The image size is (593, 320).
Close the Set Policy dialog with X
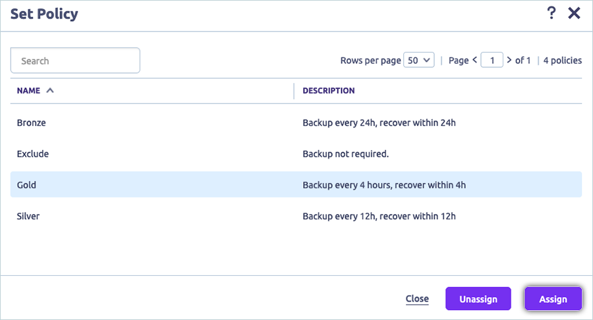tap(574, 13)
